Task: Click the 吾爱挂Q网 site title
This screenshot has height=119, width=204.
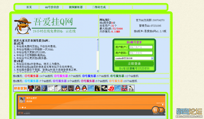Action: pyautogui.click(x=53, y=22)
